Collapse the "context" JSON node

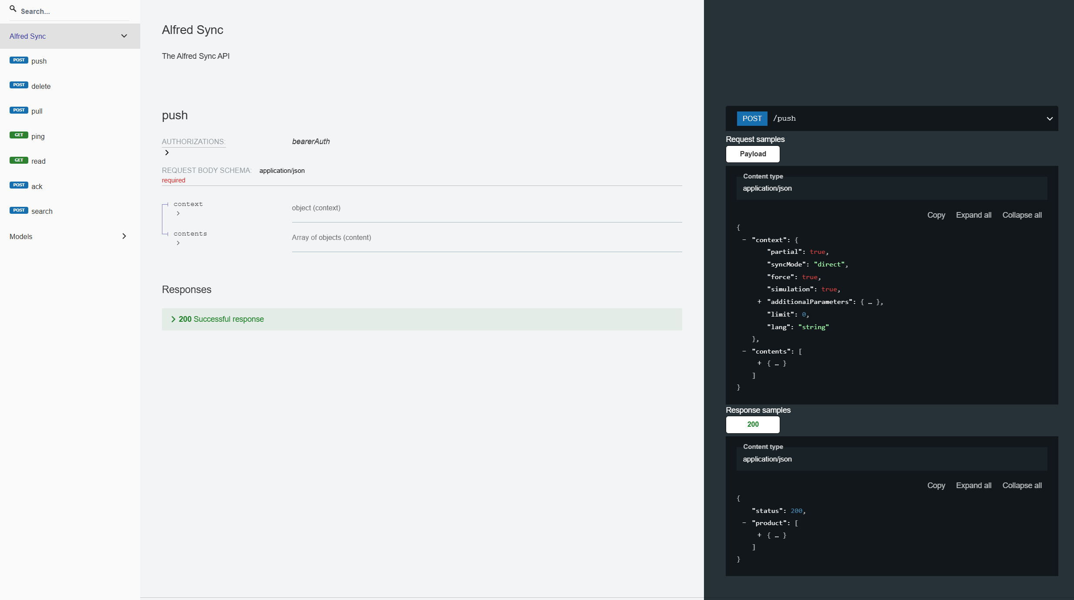(x=744, y=240)
